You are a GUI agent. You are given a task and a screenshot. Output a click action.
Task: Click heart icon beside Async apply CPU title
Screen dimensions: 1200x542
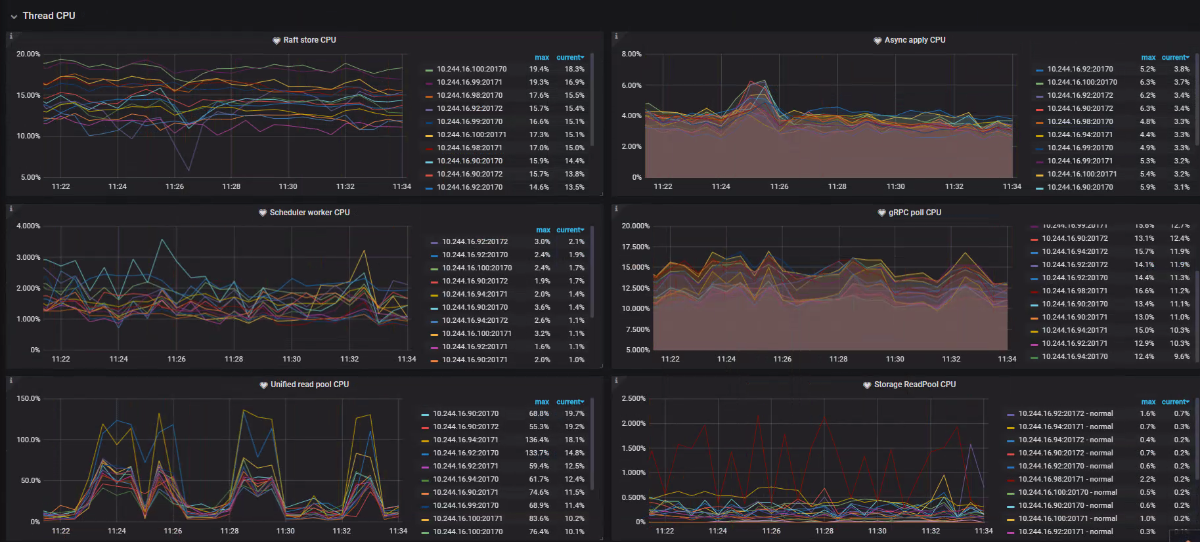878,41
